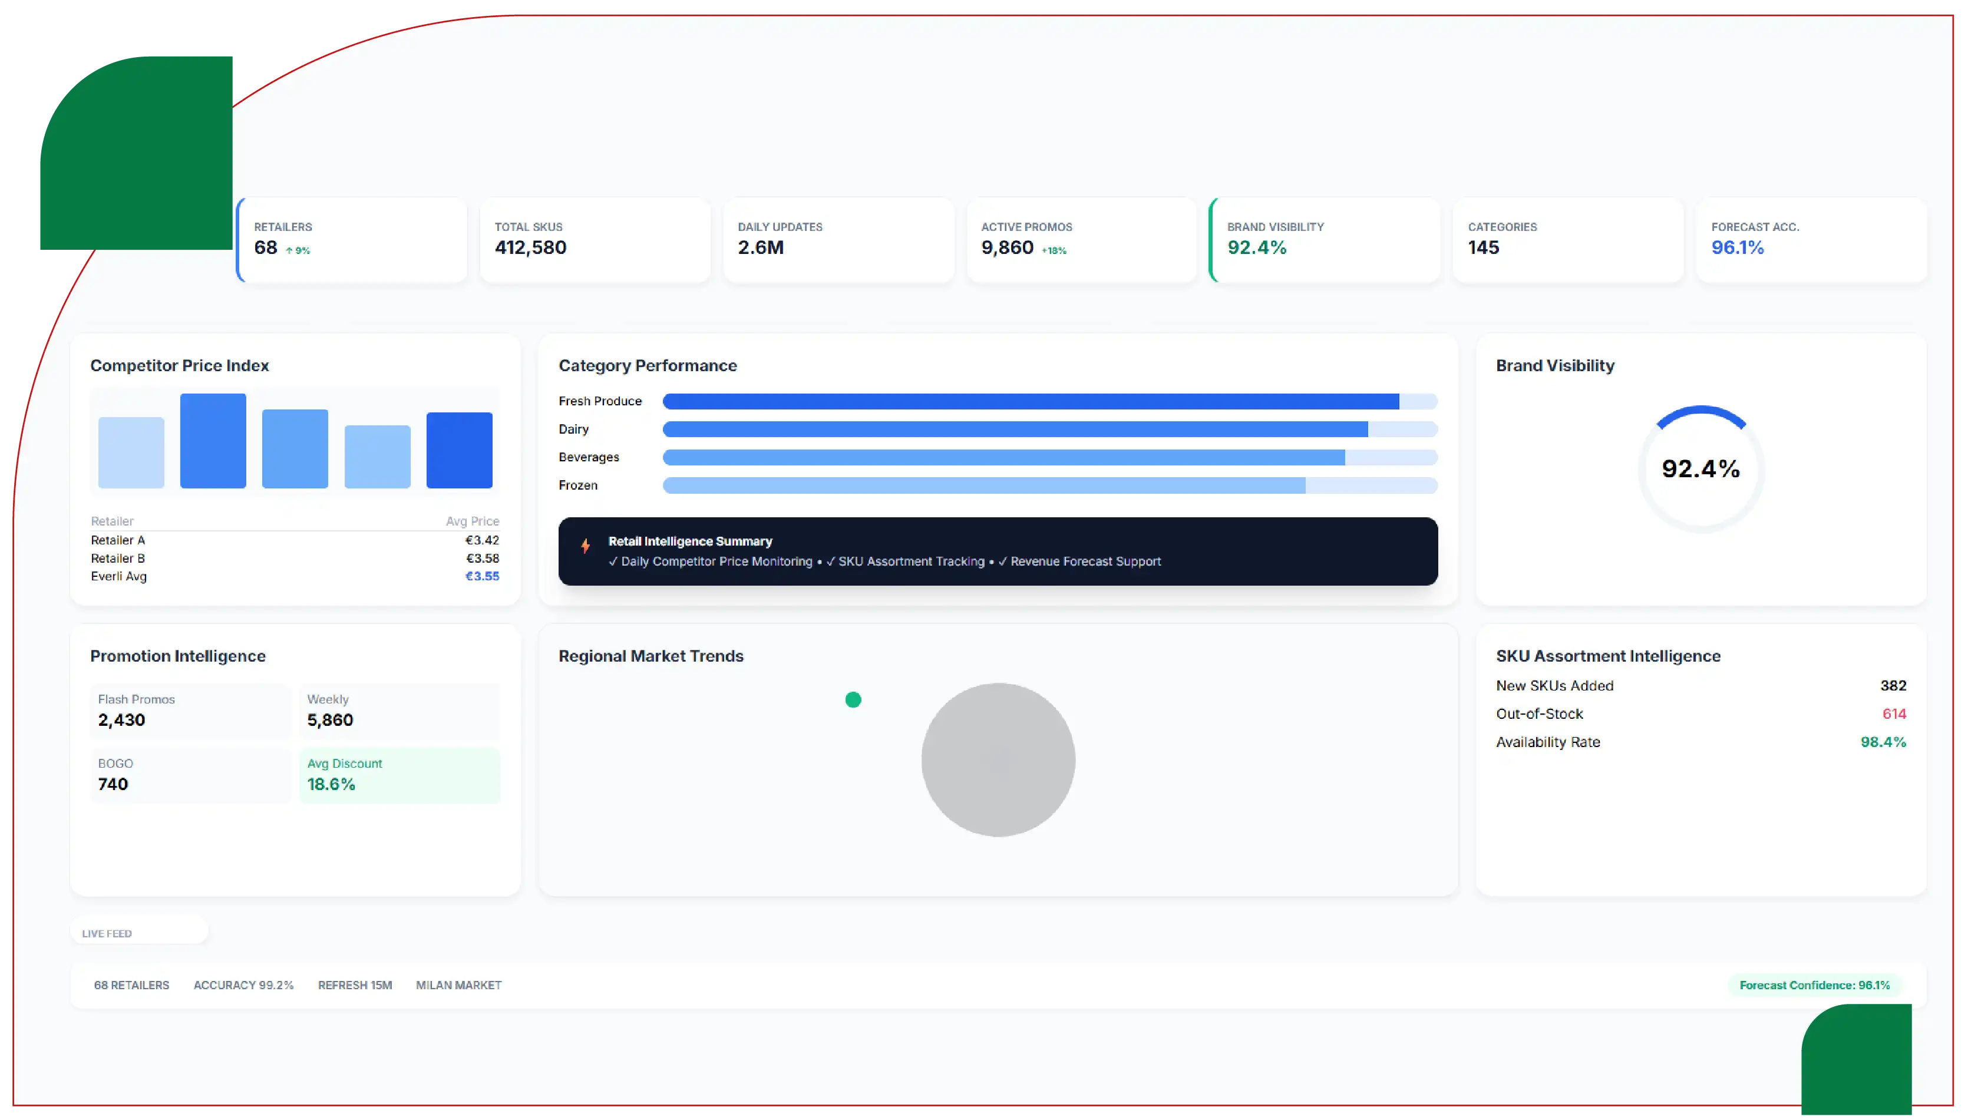Click the SKU Assortment Intelligence panel title
Image resolution: width=1968 pixels, height=1120 pixels.
click(x=1608, y=656)
